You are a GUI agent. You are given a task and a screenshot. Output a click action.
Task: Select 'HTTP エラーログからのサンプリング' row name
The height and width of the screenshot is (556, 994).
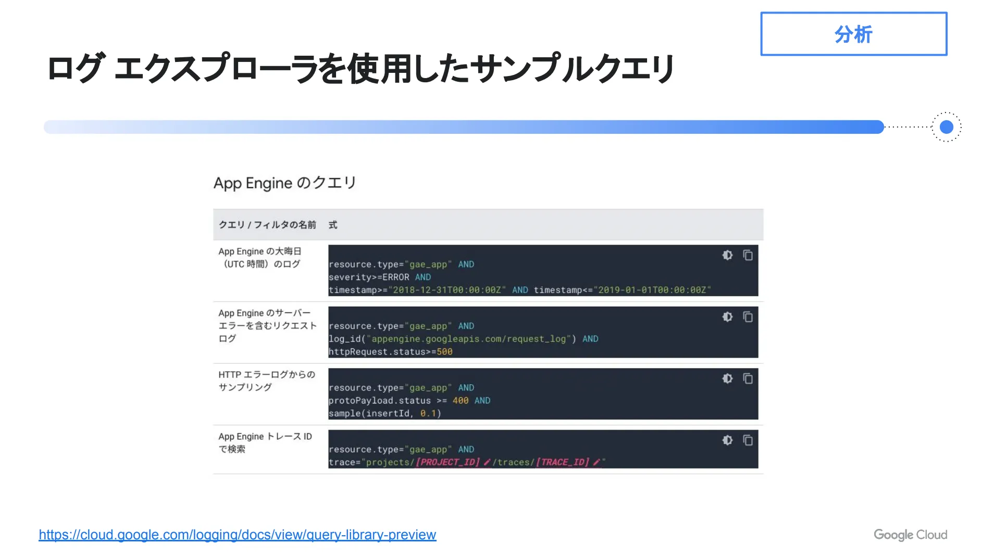pos(267,381)
